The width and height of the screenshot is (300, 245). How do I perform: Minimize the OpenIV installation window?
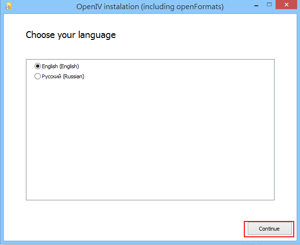pos(256,6)
